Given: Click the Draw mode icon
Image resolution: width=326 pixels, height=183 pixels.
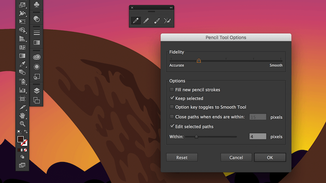Looking at the screenshot, I should click(x=22, y=157).
